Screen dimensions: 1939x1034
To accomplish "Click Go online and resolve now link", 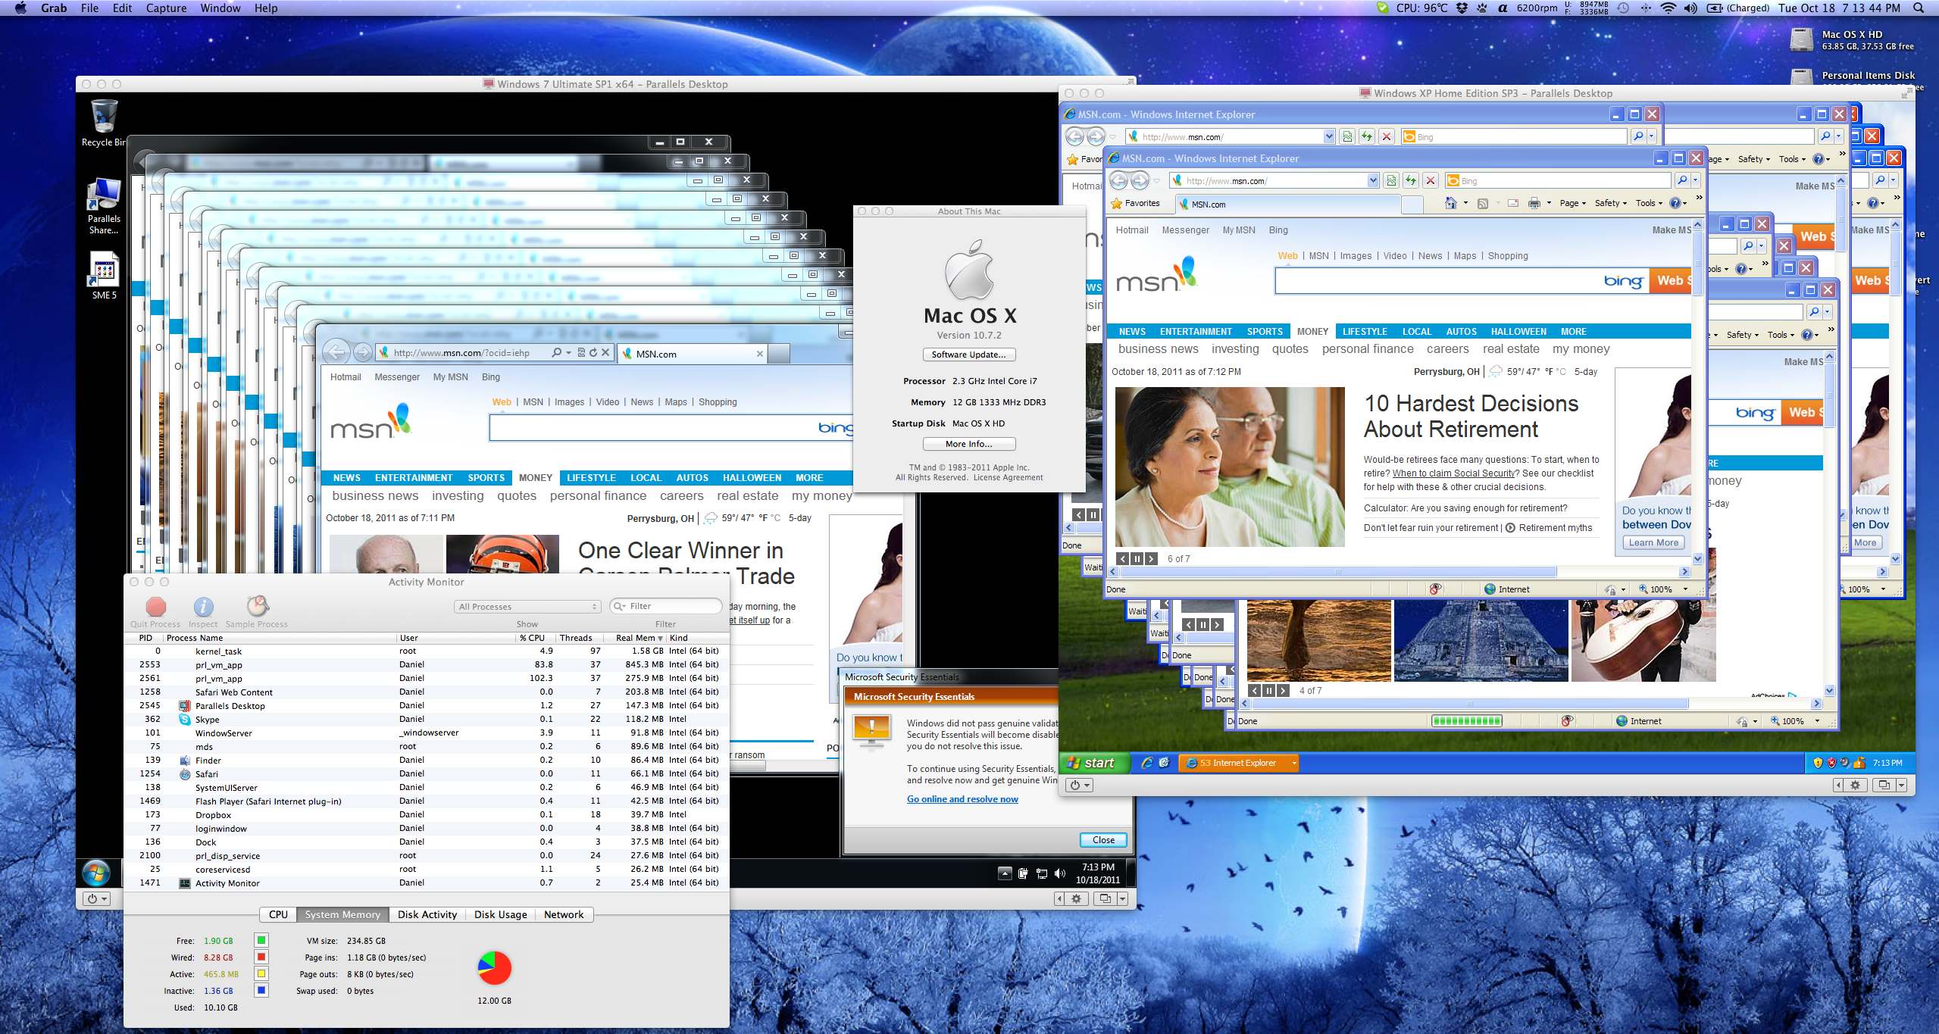I will [x=962, y=799].
